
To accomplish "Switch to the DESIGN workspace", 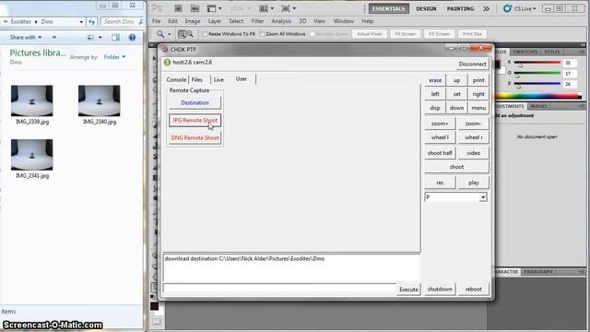I will tap(426, 8).
